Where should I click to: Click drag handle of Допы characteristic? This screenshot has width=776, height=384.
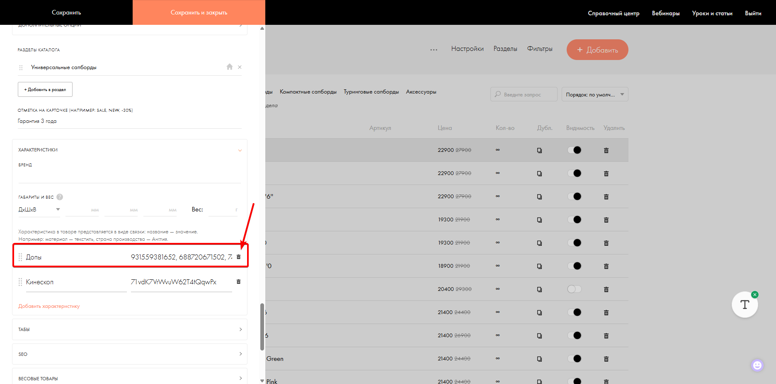click(20, 257)
